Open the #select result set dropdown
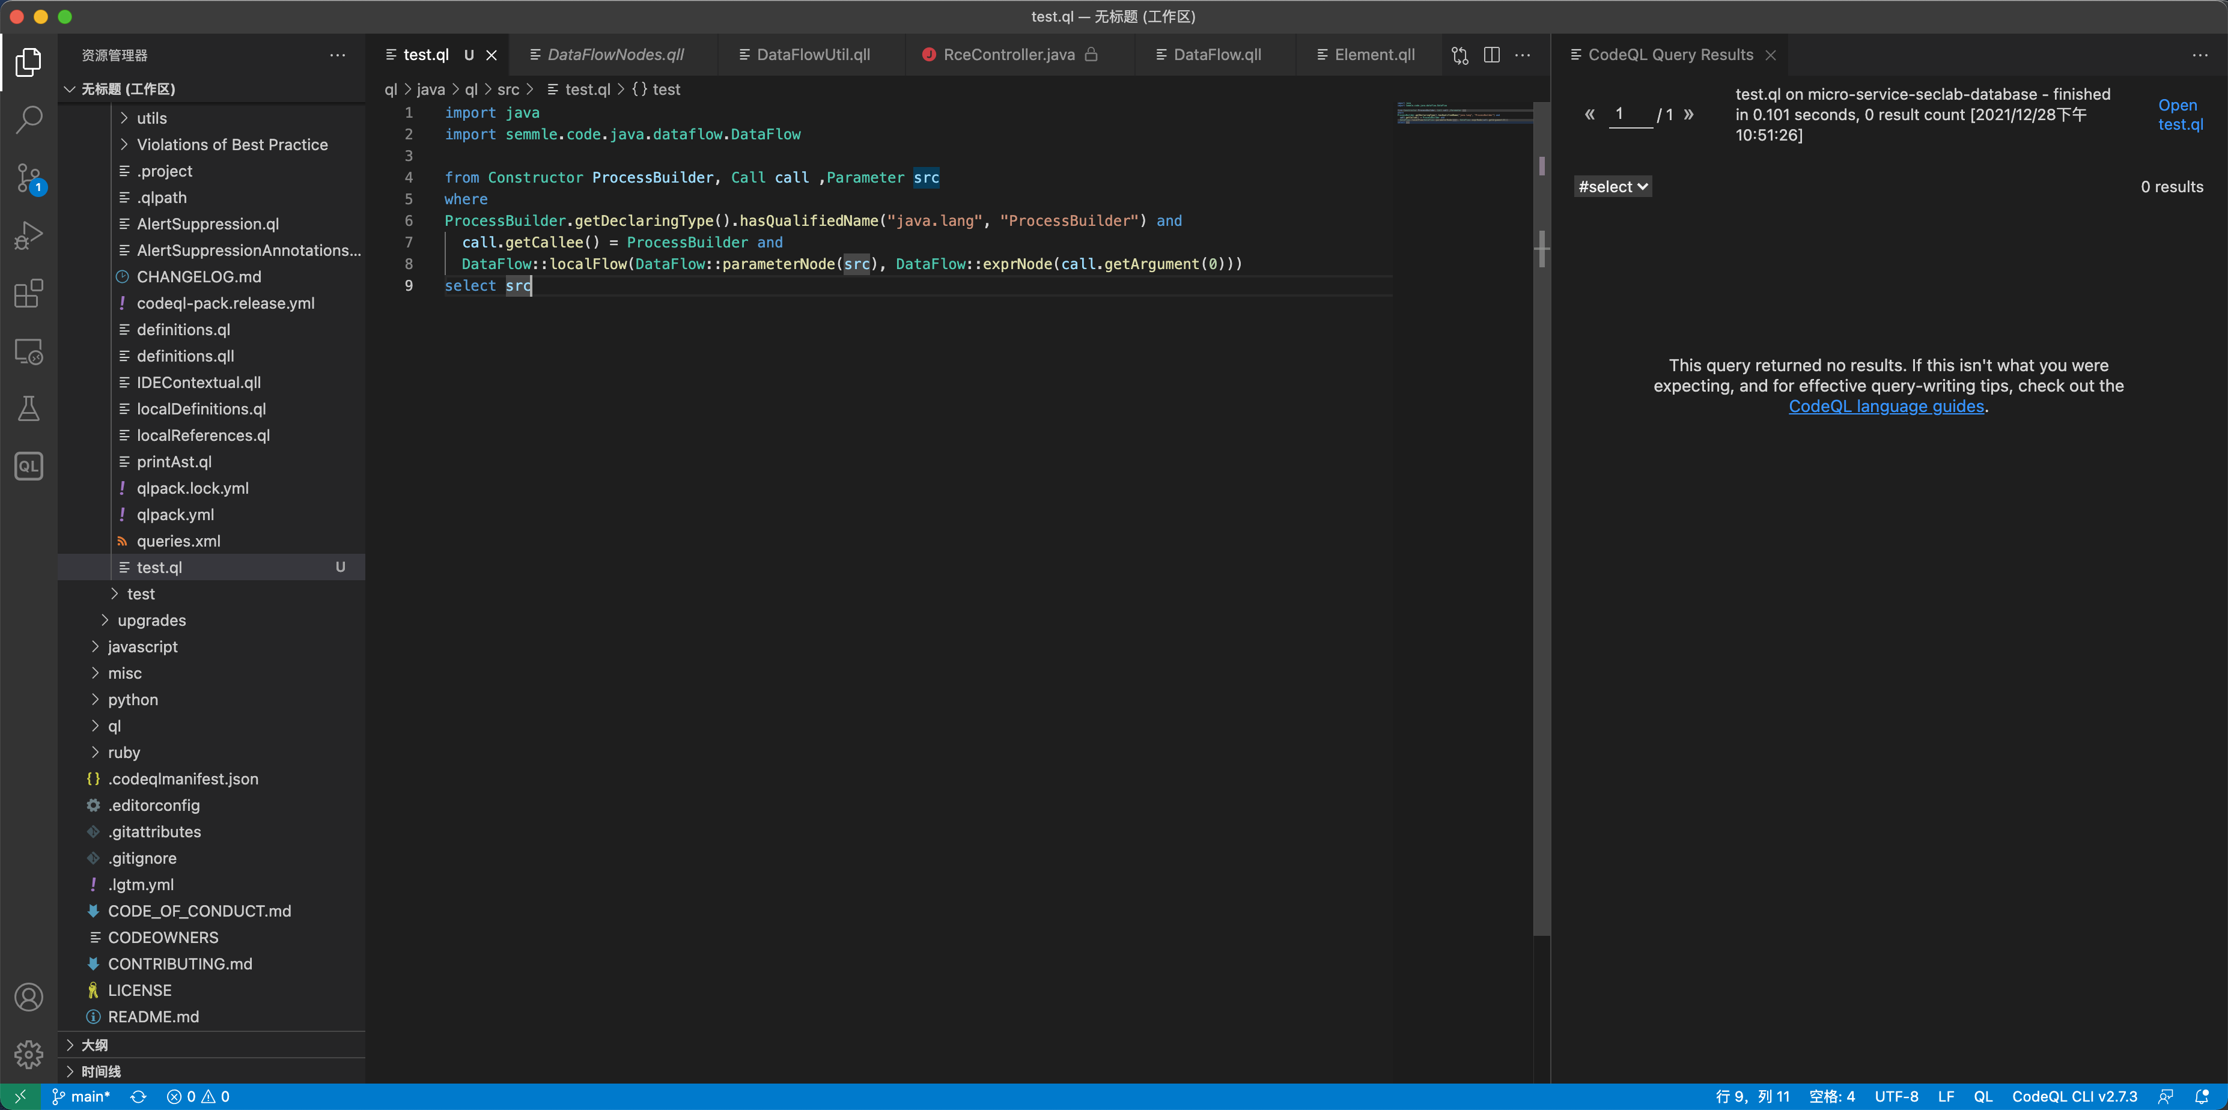This screenshot has width=2228, height=1110. click(x=1613, y=187)
